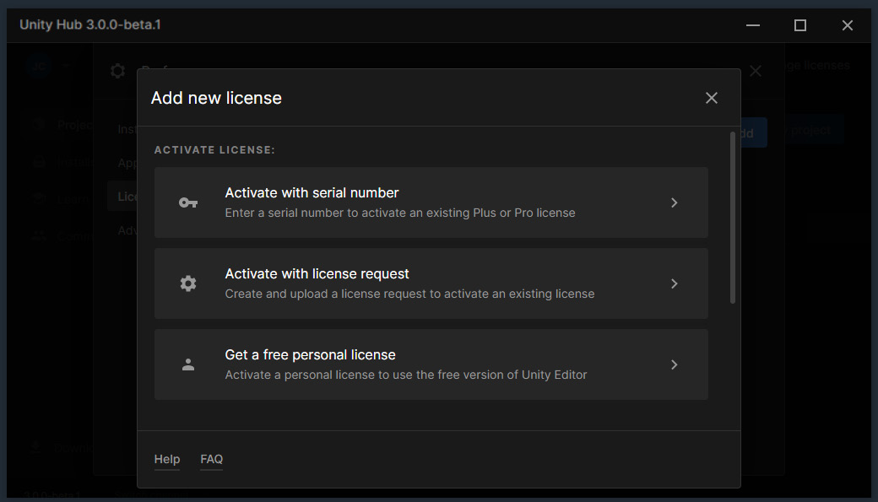This screenshot has width=878, height=502.
Task: Click the 'Enter a serial number' description text
Action: pos(400,213)
